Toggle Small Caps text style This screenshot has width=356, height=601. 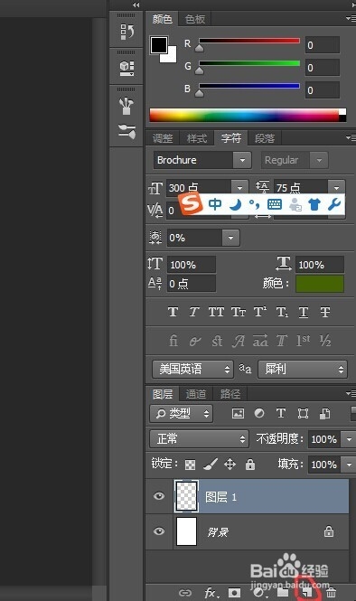point(238,312)
